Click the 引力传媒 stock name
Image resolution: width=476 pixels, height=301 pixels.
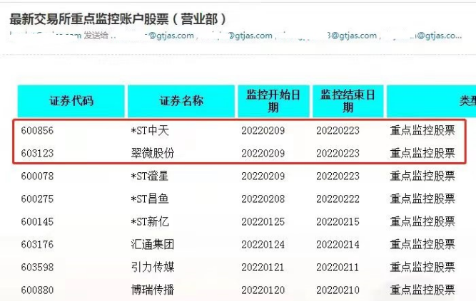[x=152, y=267]
